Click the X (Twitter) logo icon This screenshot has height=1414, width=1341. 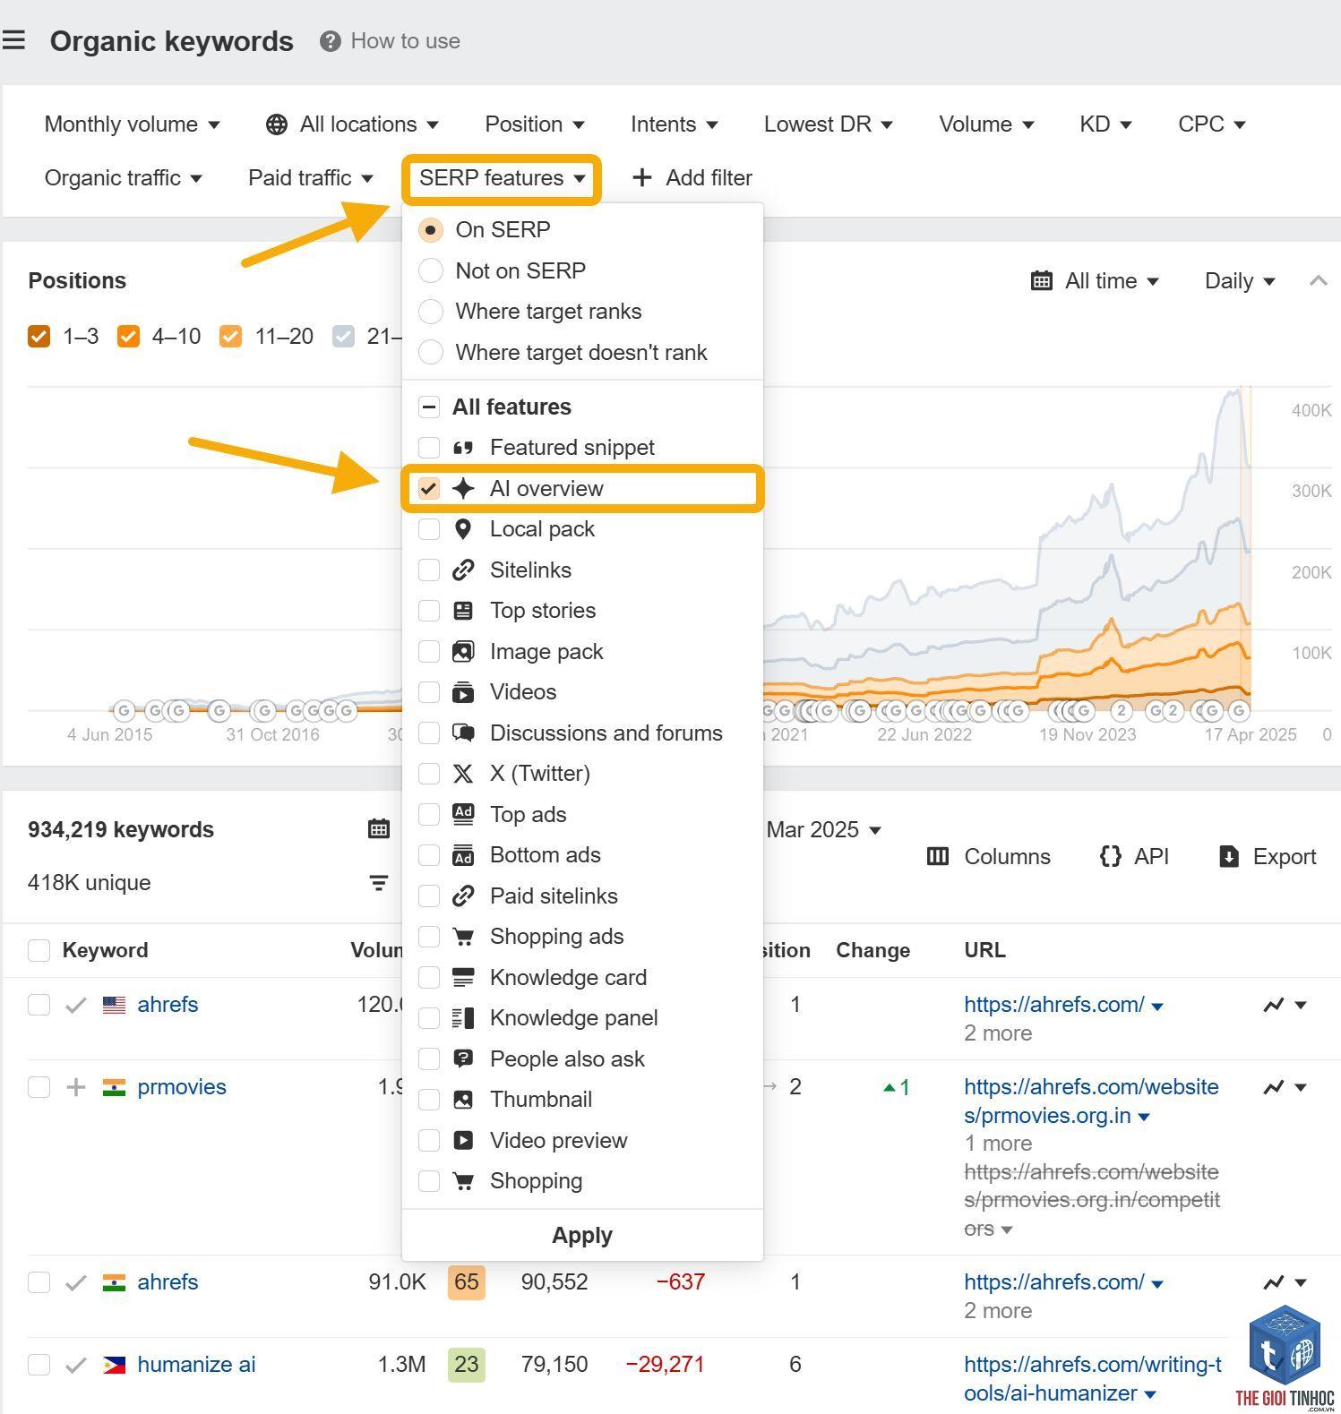462,774
